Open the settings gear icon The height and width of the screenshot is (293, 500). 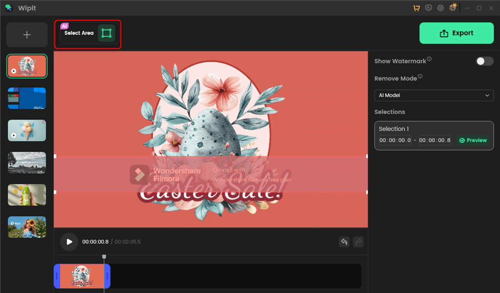(x=441, y=8)
